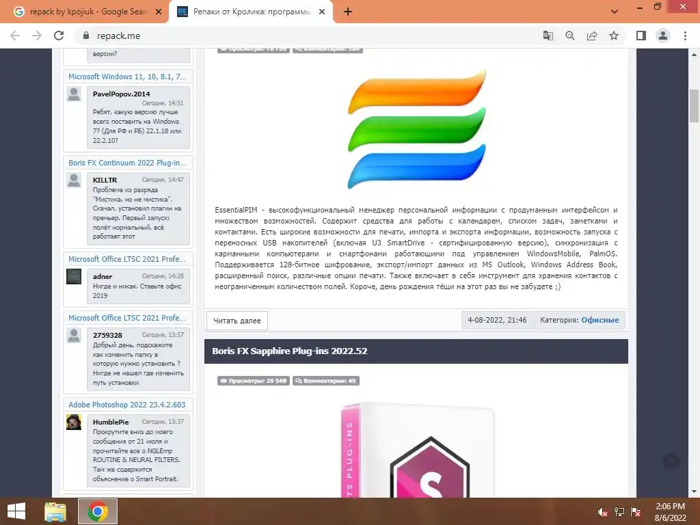This screenshot has width=700, height=525.
Task: Click the username HumblePie
Action: (111, 422)
